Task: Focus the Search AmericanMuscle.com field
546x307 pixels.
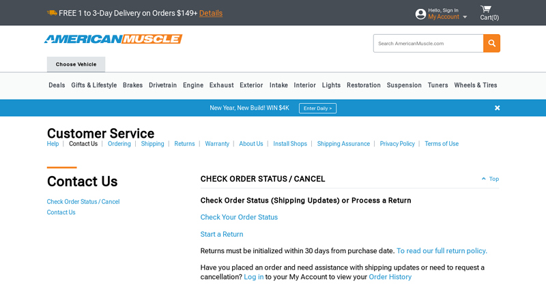Action: (x=428, y=43)
